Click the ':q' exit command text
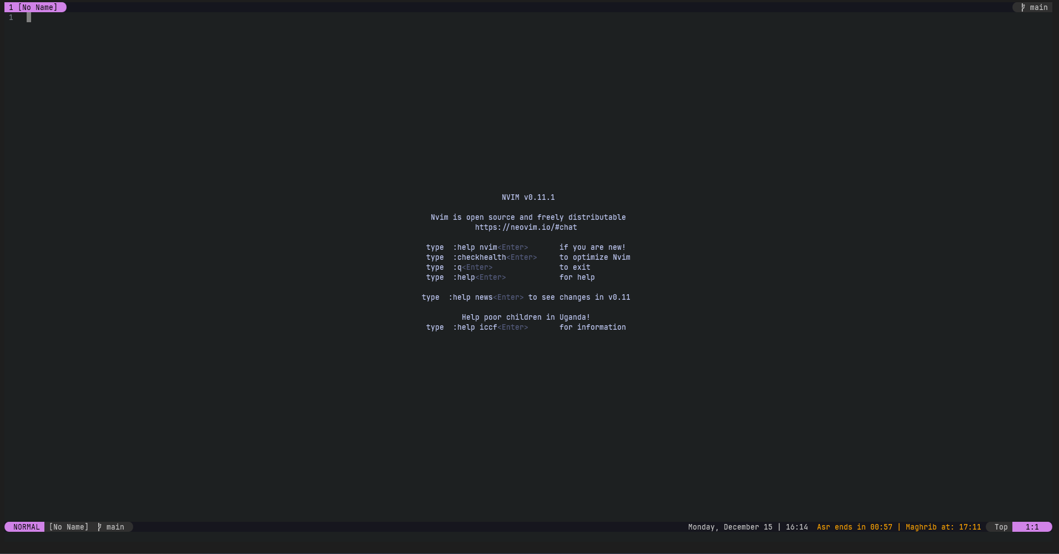 coord(457,267)
